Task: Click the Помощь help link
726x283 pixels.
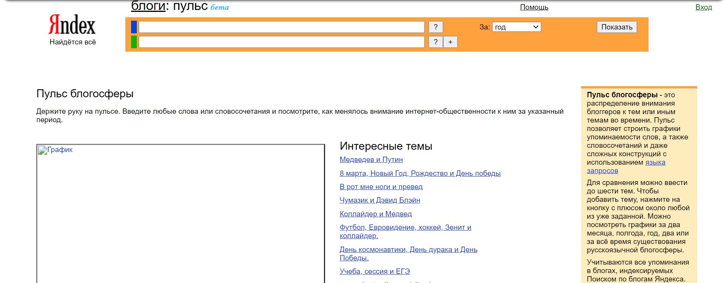Action: pyautogui.click(x=534, y=7)
